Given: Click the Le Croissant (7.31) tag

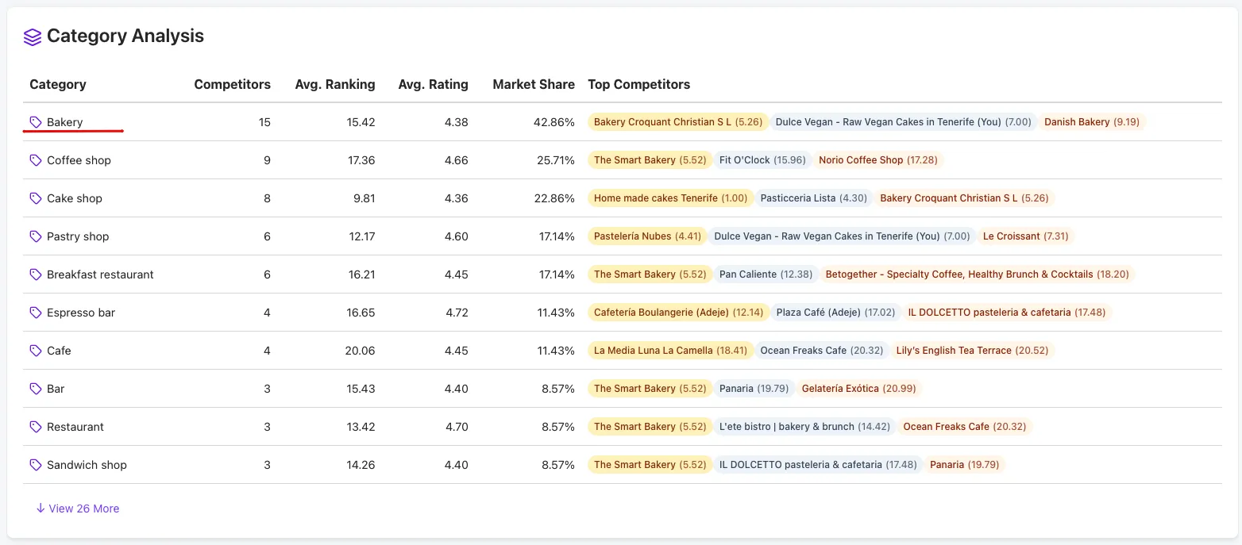Looking at the screenshot, I should [x=1025, y=236].
